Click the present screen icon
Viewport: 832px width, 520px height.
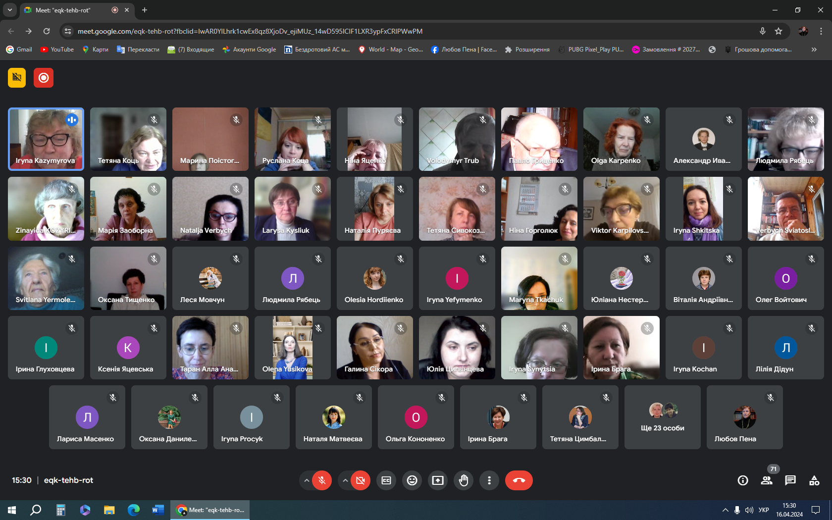(438, 480)
